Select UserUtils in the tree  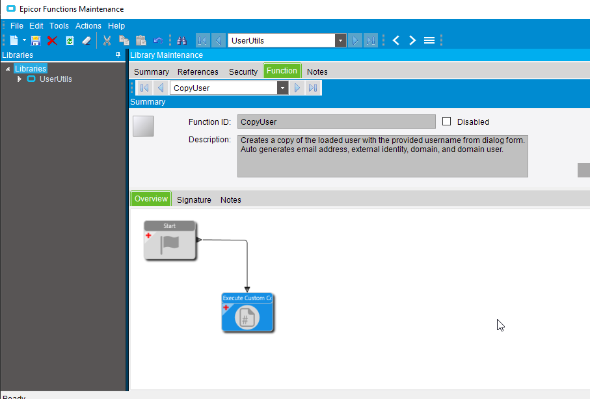pyautogui.click(x=56, y=79)
